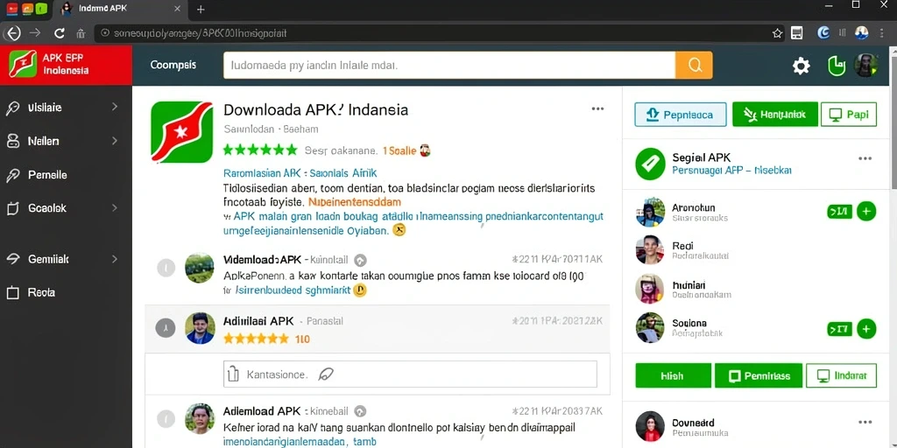Click the green power icon in the site header
897x448 pixels.
click(837, 66)
